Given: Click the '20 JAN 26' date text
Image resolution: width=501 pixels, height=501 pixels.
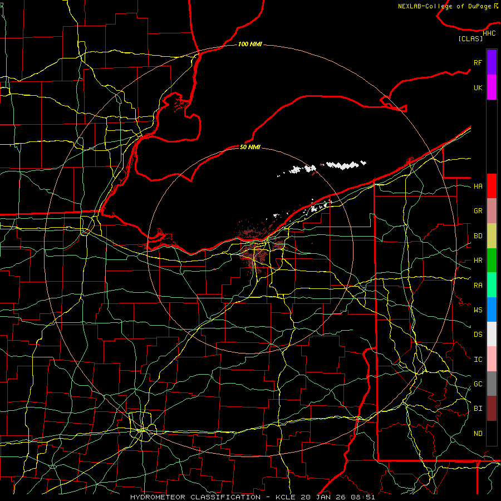Looking at the screenshot, I should coord(323,497).
